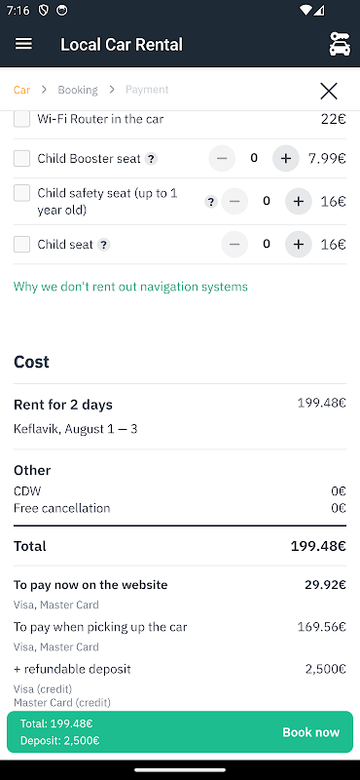Add one Child safety seat with plus
Viewport: 360px width, 780px height.
pos(298,201)
